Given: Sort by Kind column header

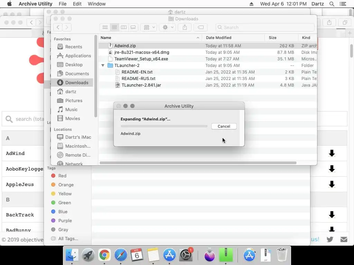Looking at the screenshot, I should click(307, 38).
